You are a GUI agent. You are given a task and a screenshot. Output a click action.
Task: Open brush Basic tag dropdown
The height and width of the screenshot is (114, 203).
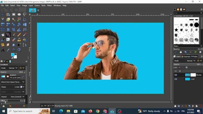click(x=188, y=46)
